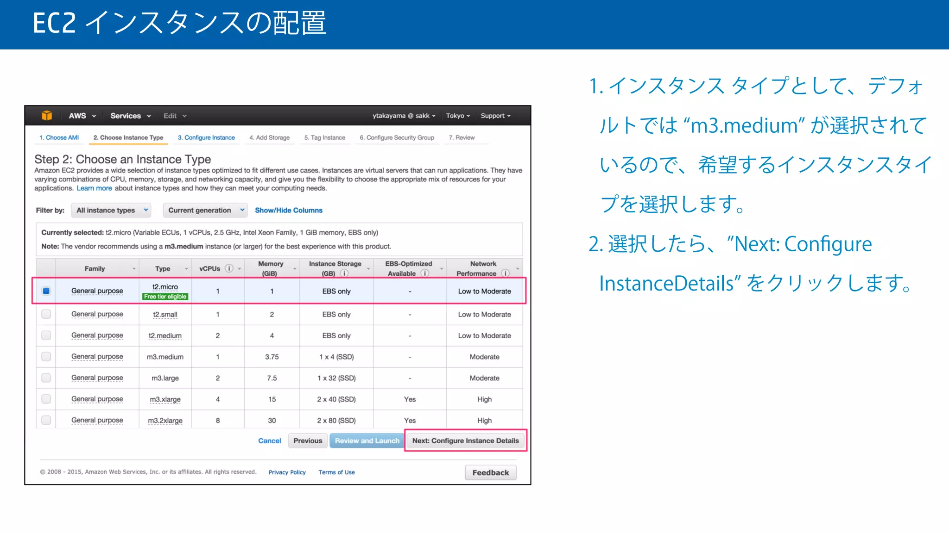Go to the 4. Add Storage step
The height and width of the screenshot is (533, 949).
tap(269, 137)
